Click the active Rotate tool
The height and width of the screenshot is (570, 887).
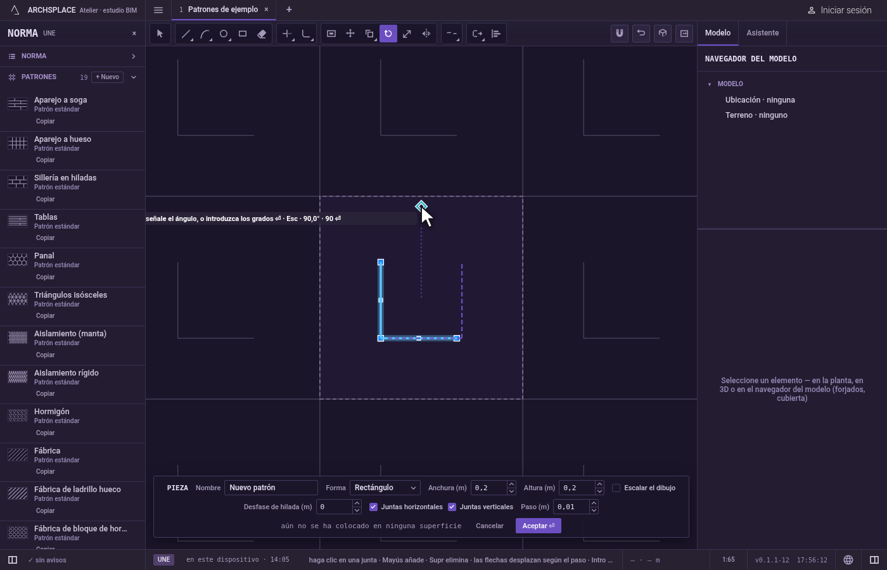388,34
